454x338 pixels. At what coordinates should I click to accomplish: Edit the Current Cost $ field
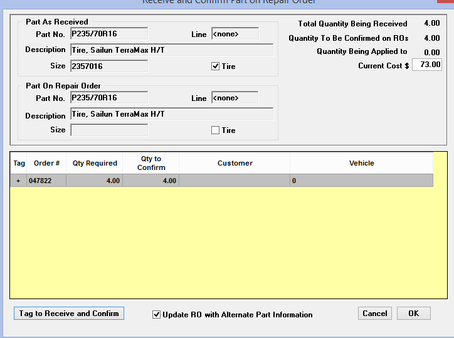point(427,65)
